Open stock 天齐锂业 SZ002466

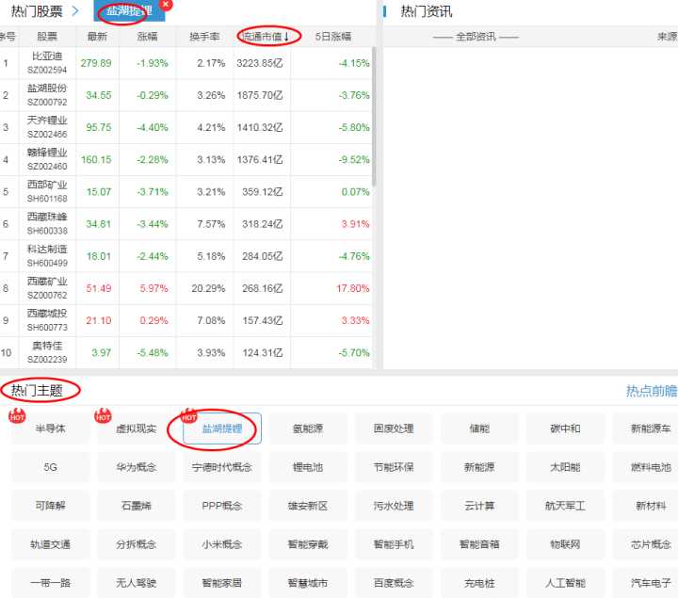coord(47,127)
